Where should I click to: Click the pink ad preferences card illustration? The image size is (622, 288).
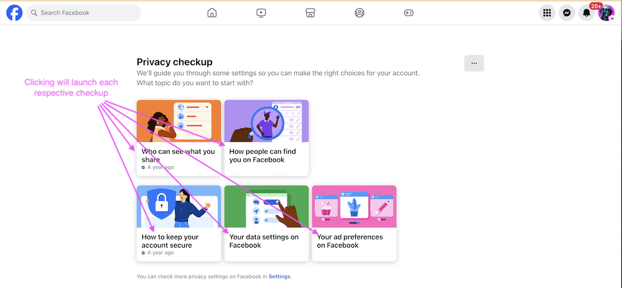coord(354,206)
